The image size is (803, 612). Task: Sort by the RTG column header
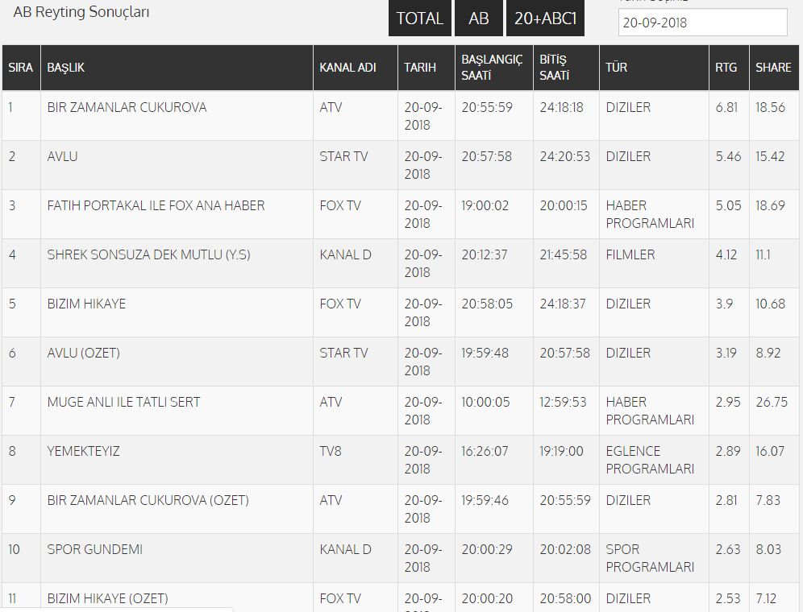pyautogui.click(x=726, y=68)
